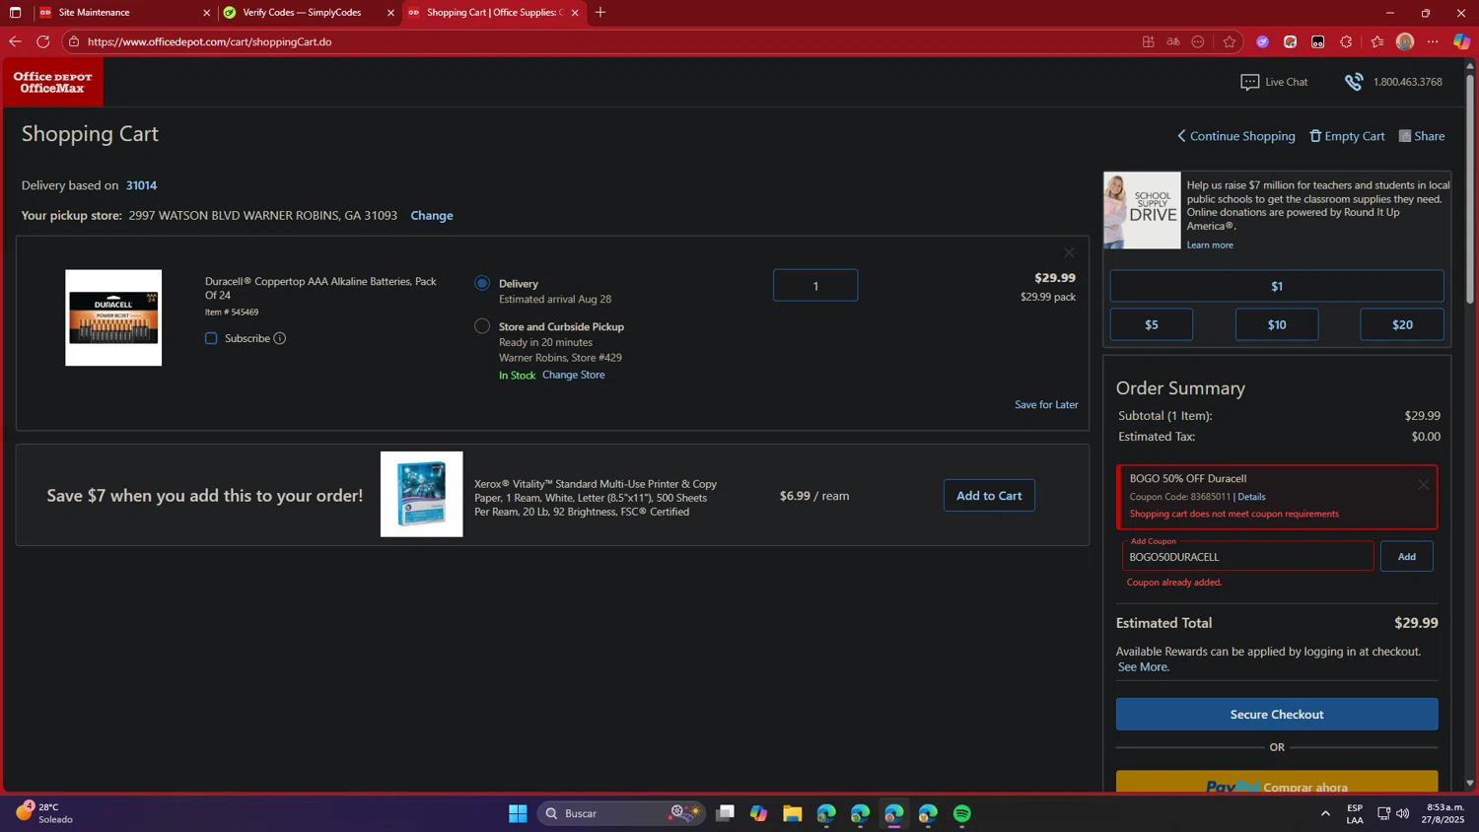The image size is (1479, 832).
Task: Add this page to favorites star icon
Action: (1229, 41)
